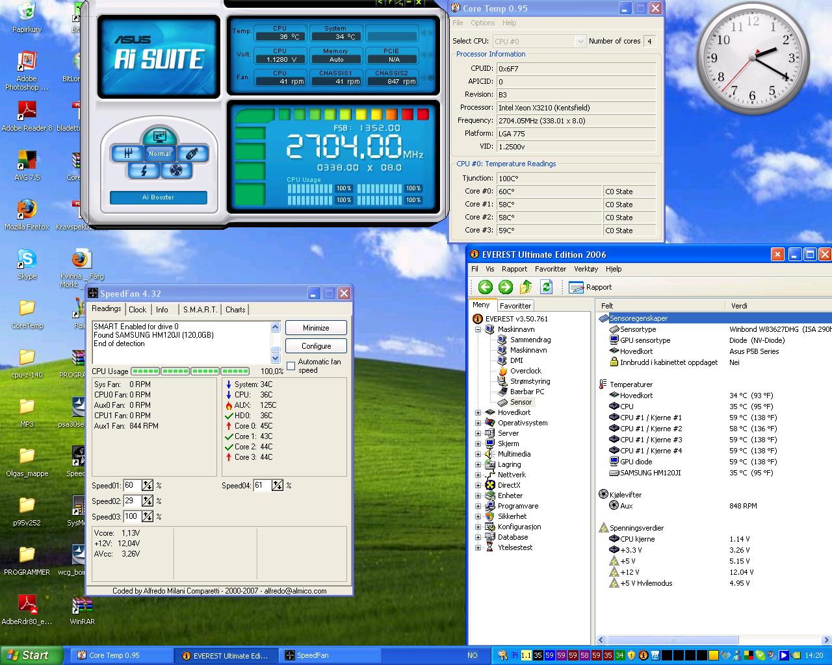The image size is (832, 665).
Task: Click the EVEREST forward arrow button
Action: coord(506,287)
